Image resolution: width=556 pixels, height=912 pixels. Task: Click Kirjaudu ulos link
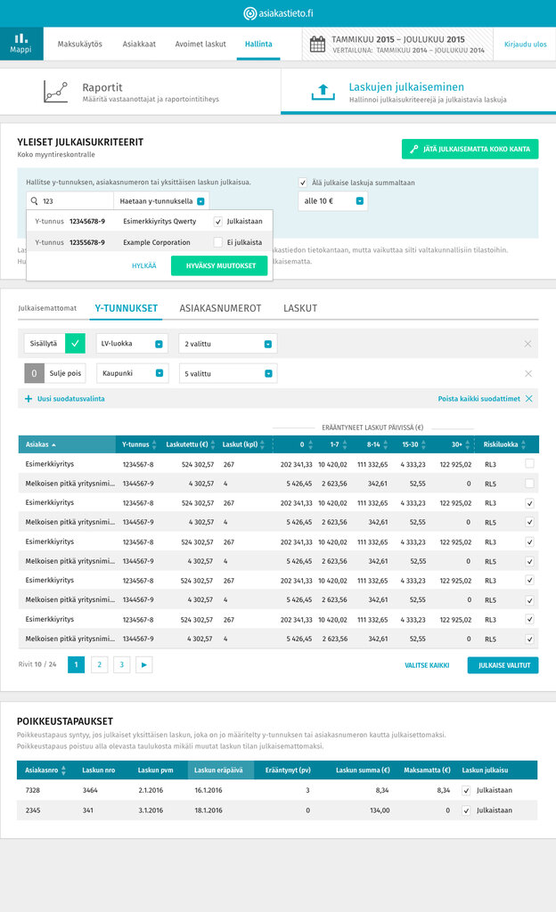[525, 45]
